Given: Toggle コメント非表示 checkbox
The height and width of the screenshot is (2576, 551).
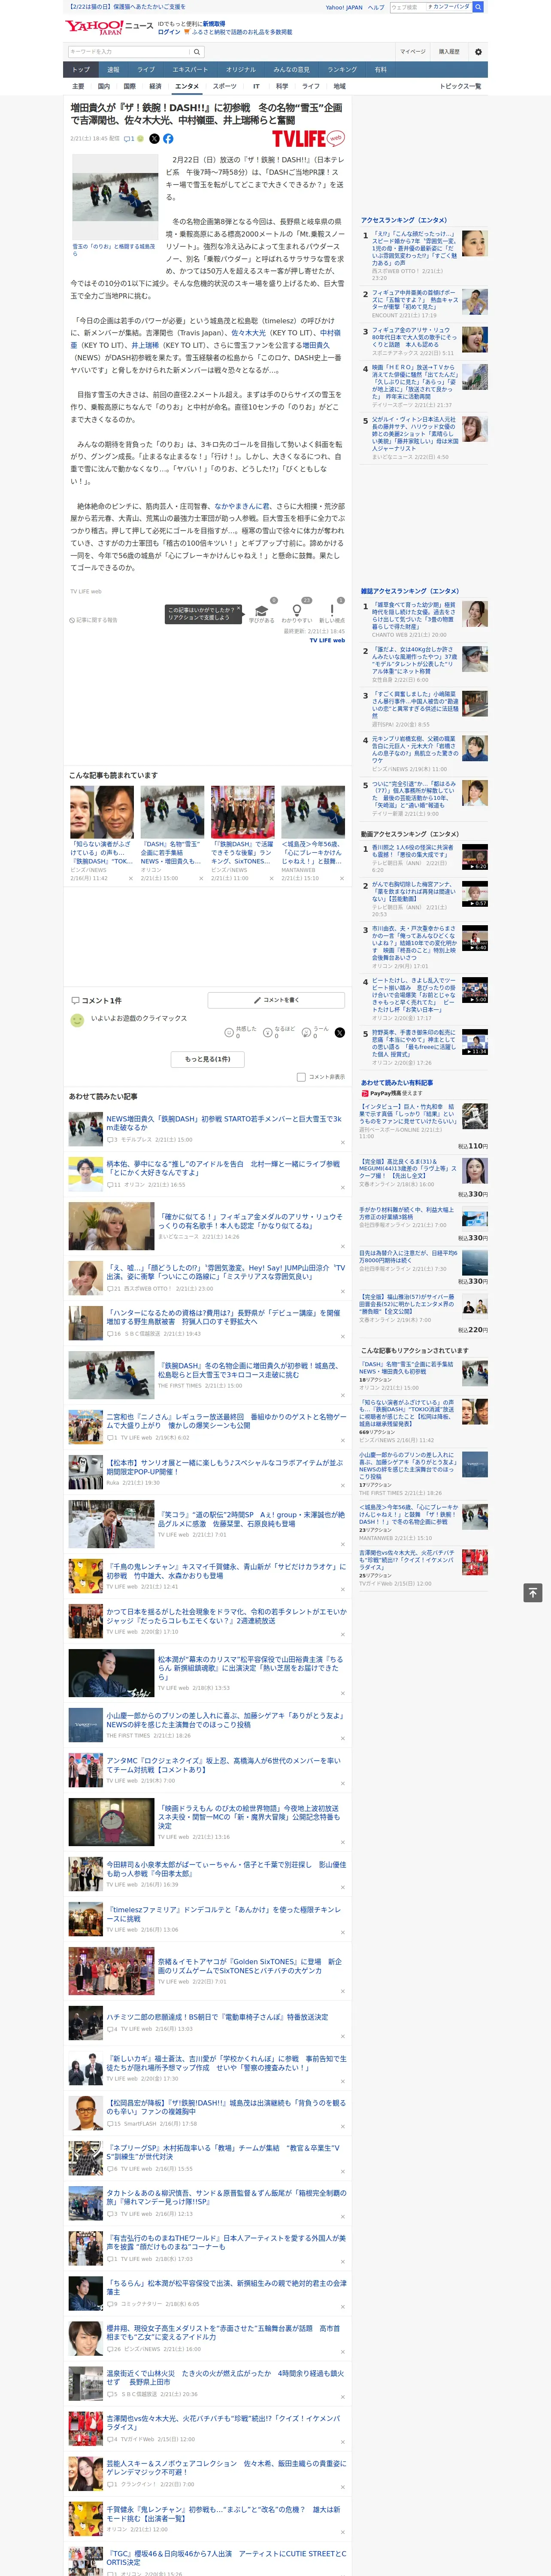Looking at the screenshot, I should pyautogui.click(x=301, y=1077).
